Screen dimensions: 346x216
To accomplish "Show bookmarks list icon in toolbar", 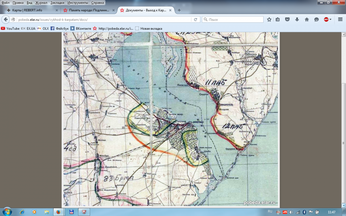I will (x=278, y=20).
